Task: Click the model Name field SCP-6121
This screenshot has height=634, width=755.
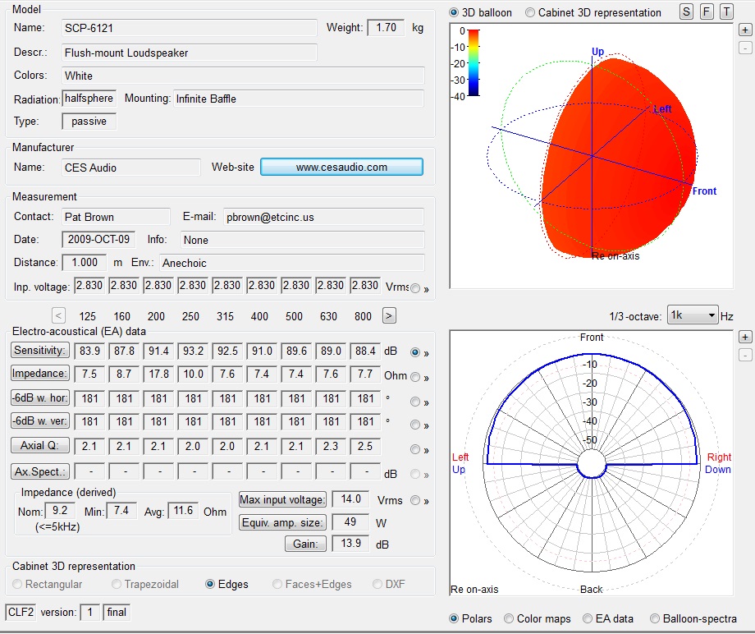Action: point(189,28)
